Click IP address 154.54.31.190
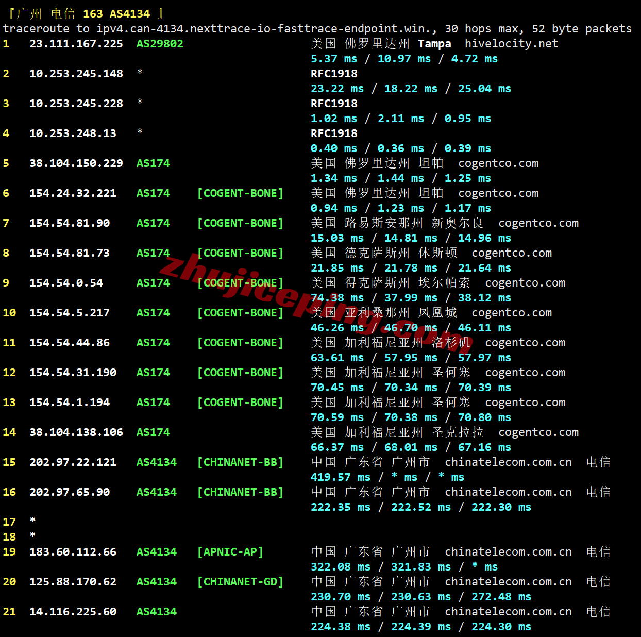Screen dimensions: 641x637 tap(73, 373)
